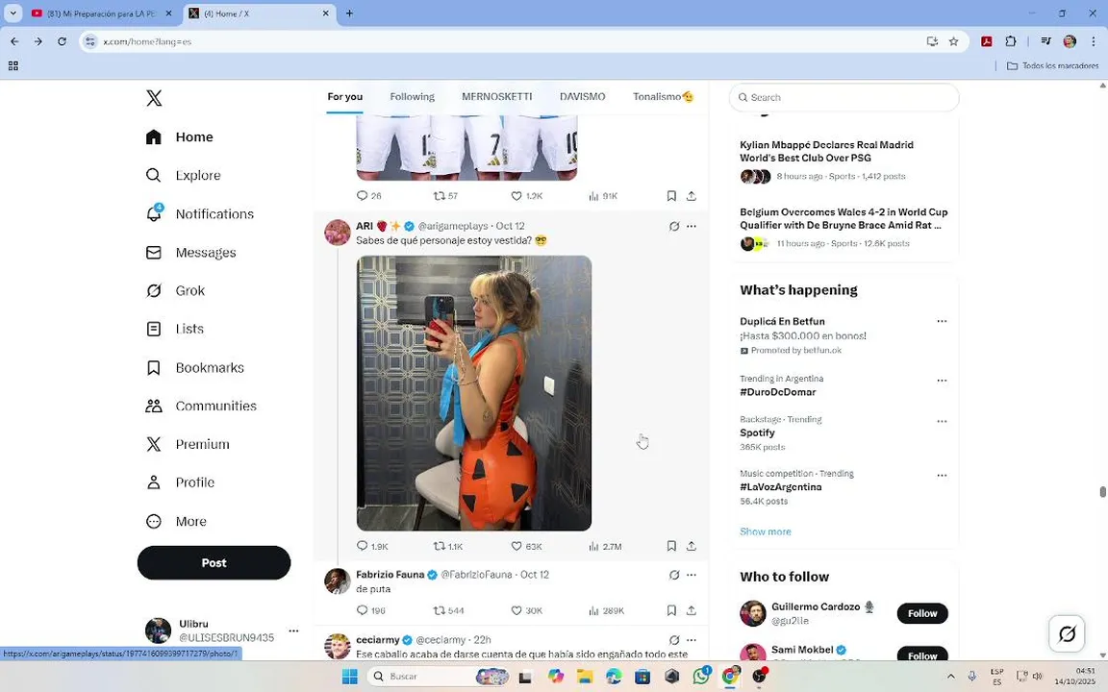
Task: Bookmark ARI's post
Action: [x=671, y=546]
